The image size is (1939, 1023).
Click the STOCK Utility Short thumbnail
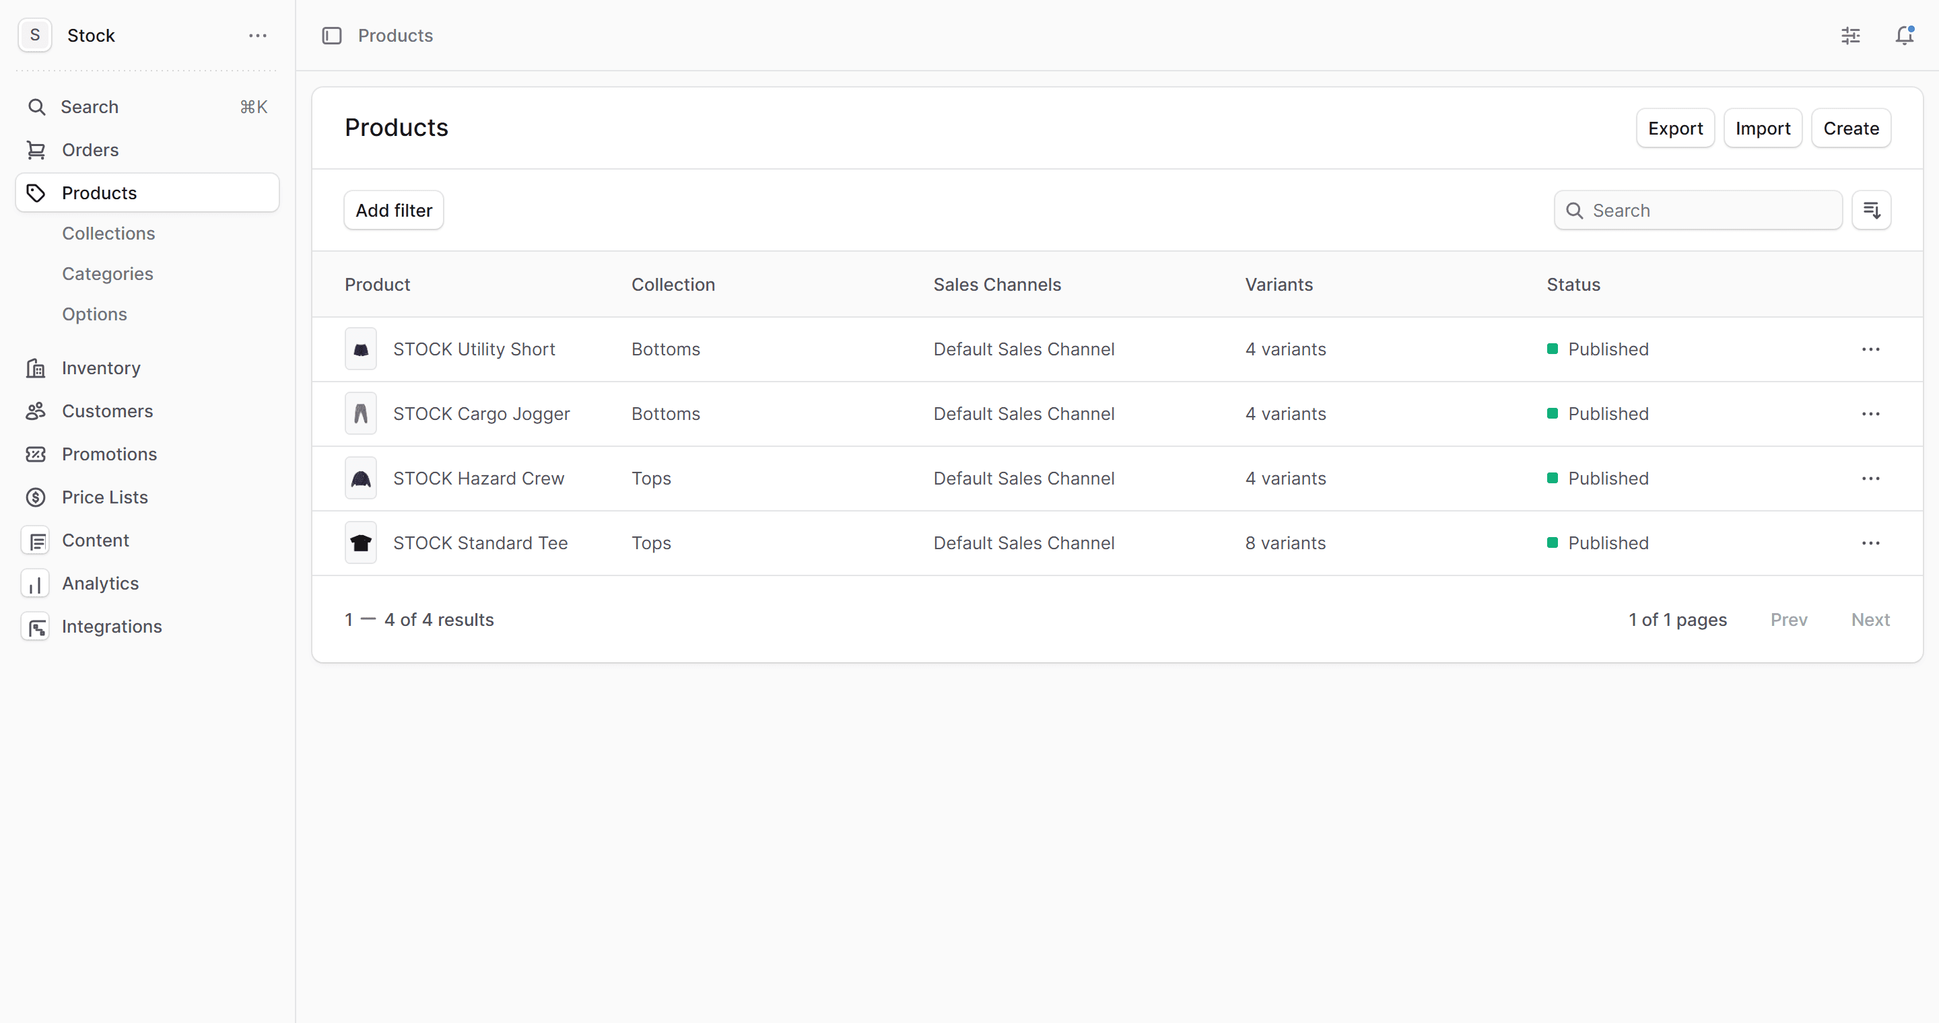pos(361,349)
